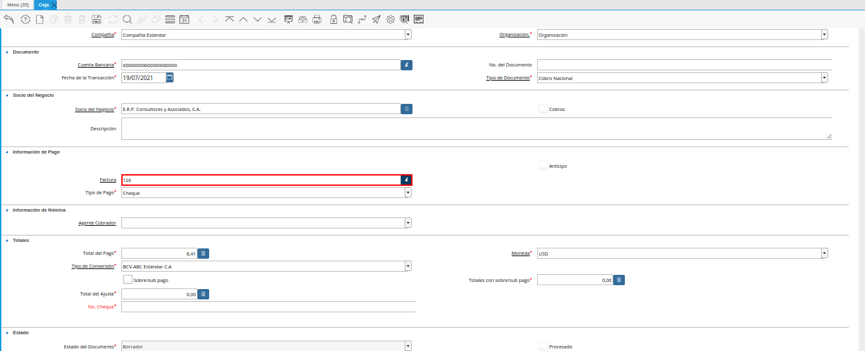Collapse the Totales section
The height and width of the screenshot is (351, 865).
tap(6, 241)
